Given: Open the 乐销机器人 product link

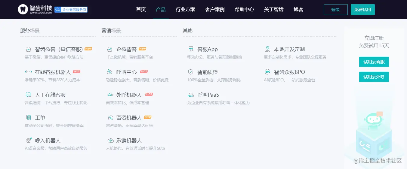Looking at the screenshot, I should pyautogui.click(x=129, y=140).
